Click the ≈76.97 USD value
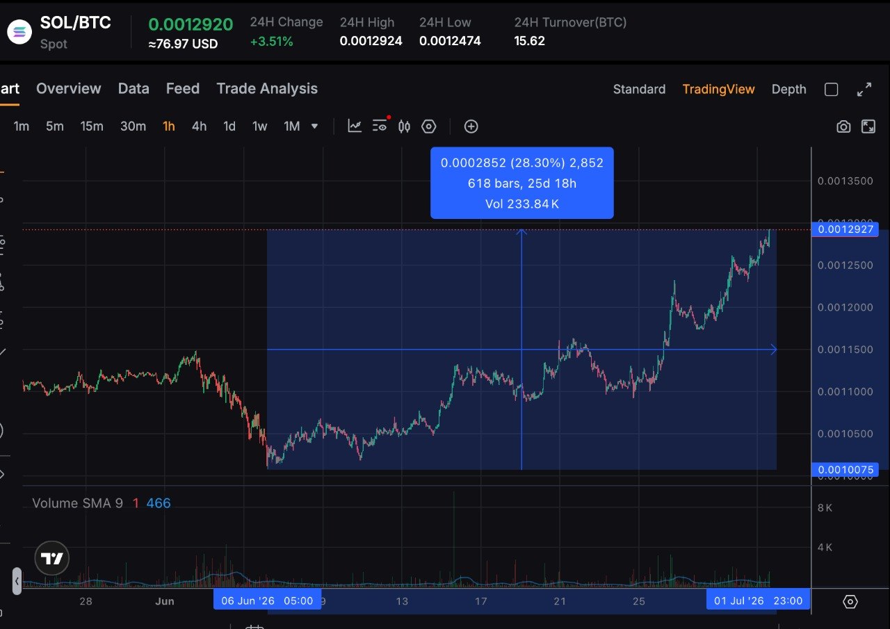 coord(183,44)
